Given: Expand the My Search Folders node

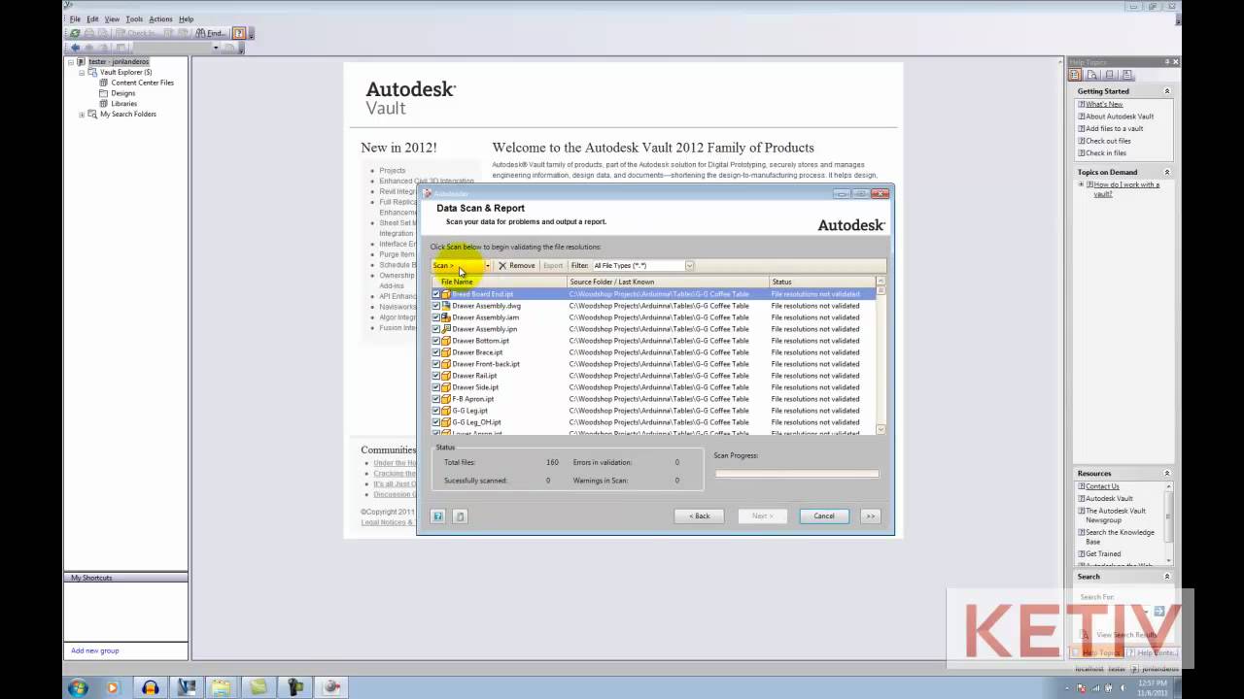Looking at the screenshot, I should 83,115.
